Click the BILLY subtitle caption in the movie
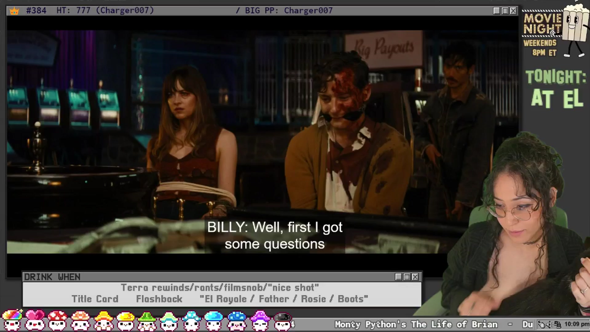 275,235
